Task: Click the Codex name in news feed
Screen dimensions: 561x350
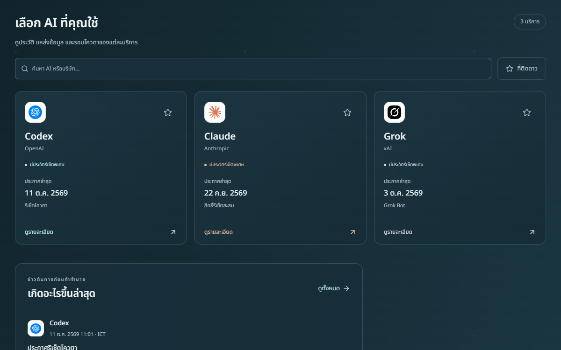Action: [x=59, y=323]
